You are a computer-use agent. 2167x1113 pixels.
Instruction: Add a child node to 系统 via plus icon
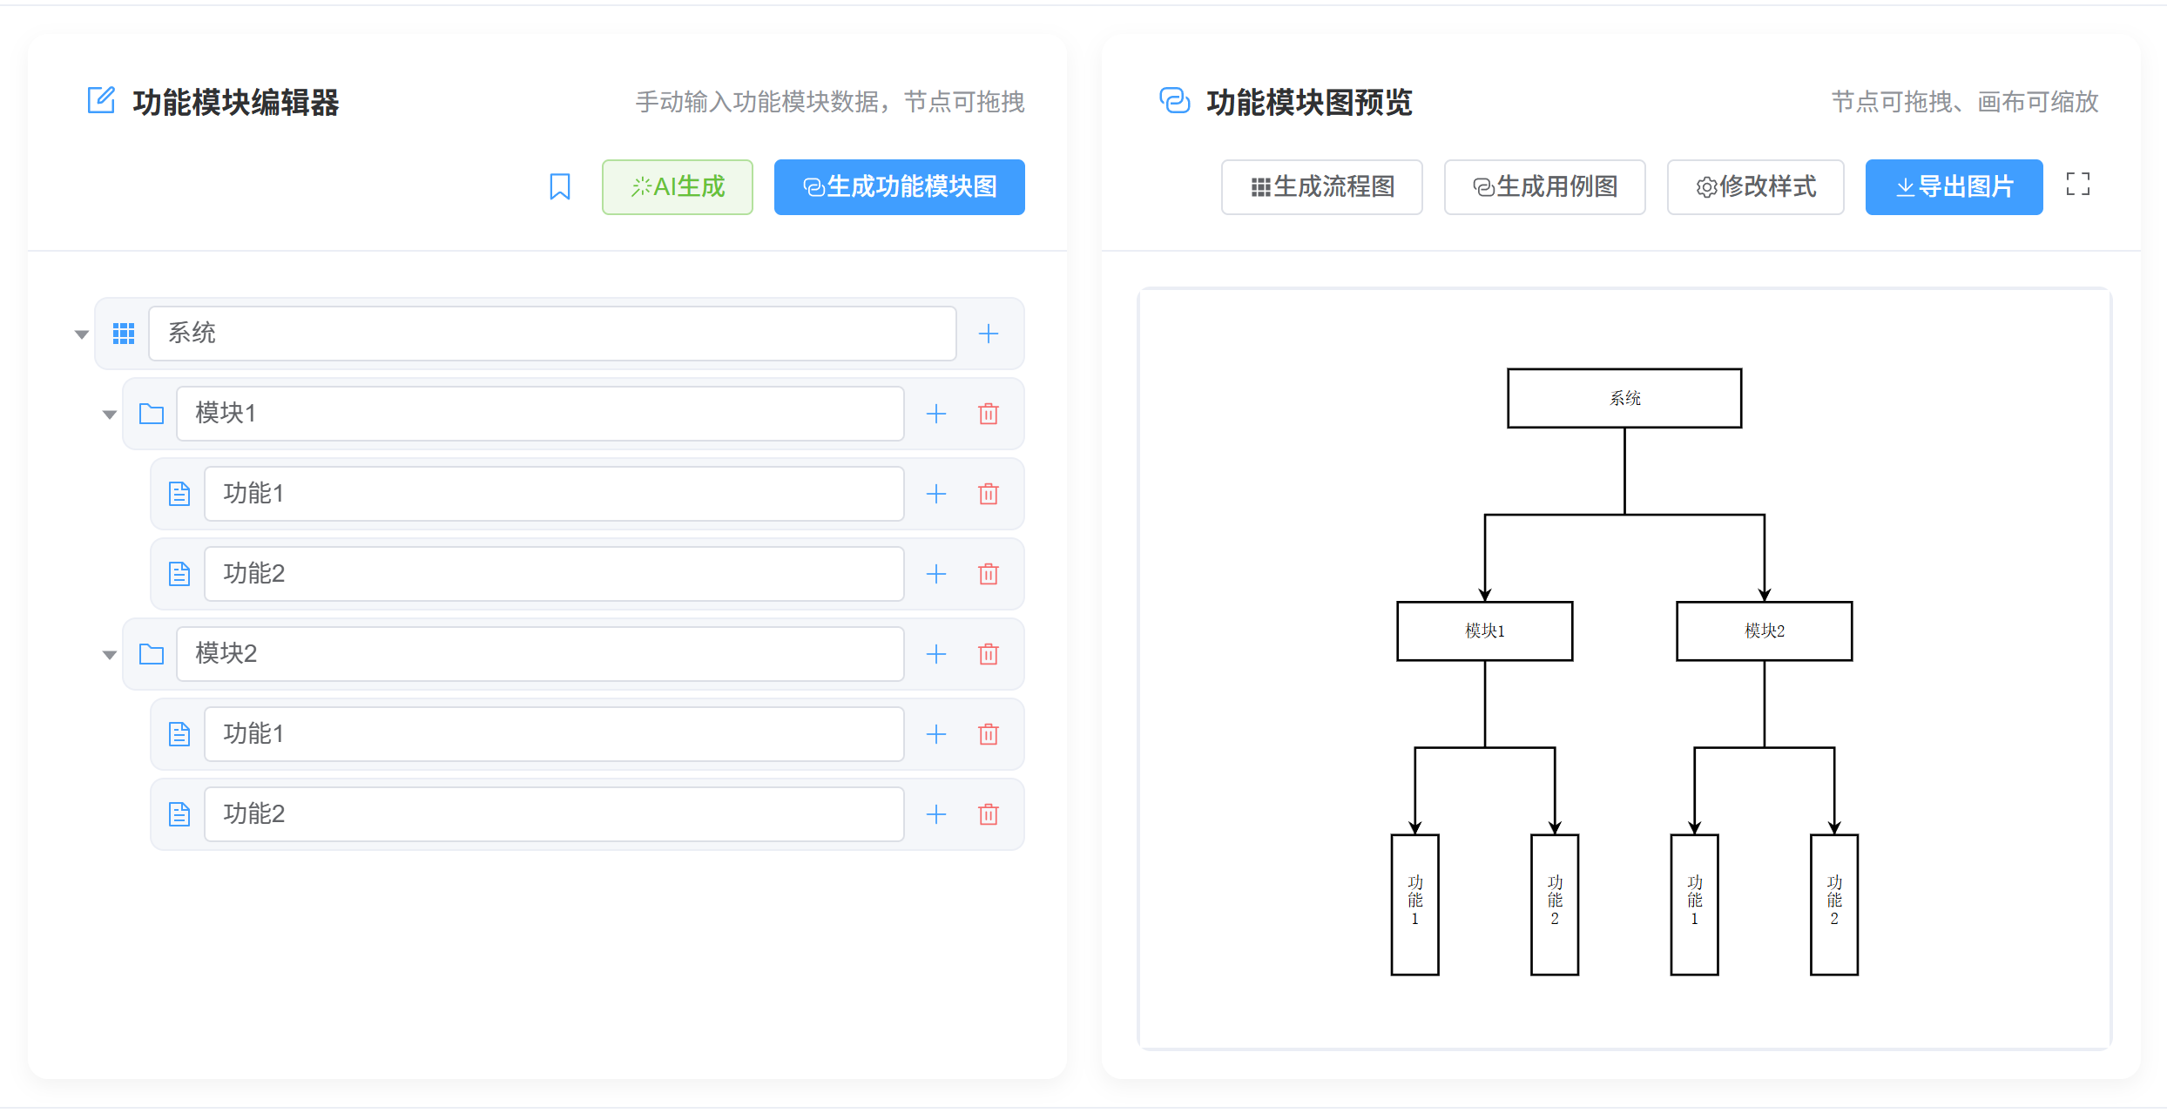[989, 333]
